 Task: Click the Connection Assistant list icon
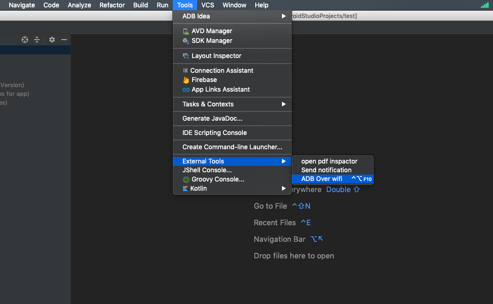coord(186,70)
